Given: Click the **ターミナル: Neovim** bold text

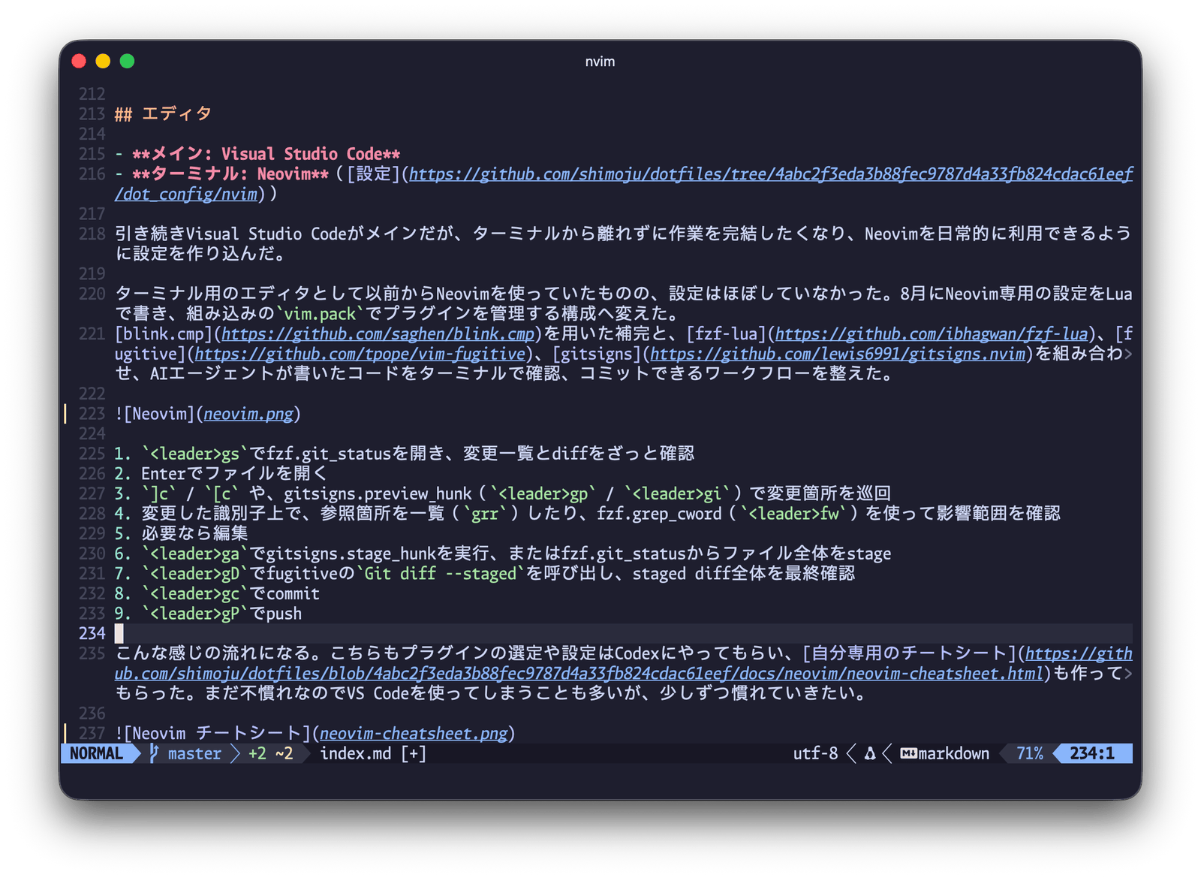Looking at the screenshot, I should [x=230, y=174].
